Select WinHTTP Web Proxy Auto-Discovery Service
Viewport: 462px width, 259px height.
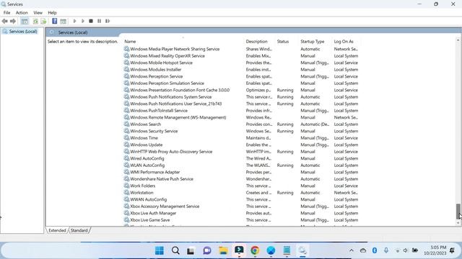(x=171, y=152)
